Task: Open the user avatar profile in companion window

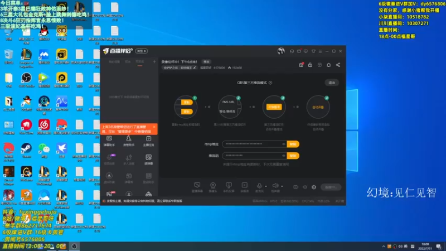Action: [281, 51]
